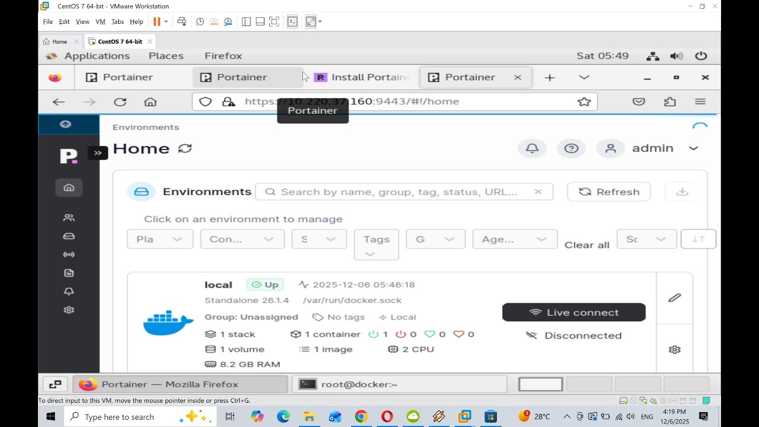Open the Logs sidebar document icon

pyautogui.click(x=69, y=273)
